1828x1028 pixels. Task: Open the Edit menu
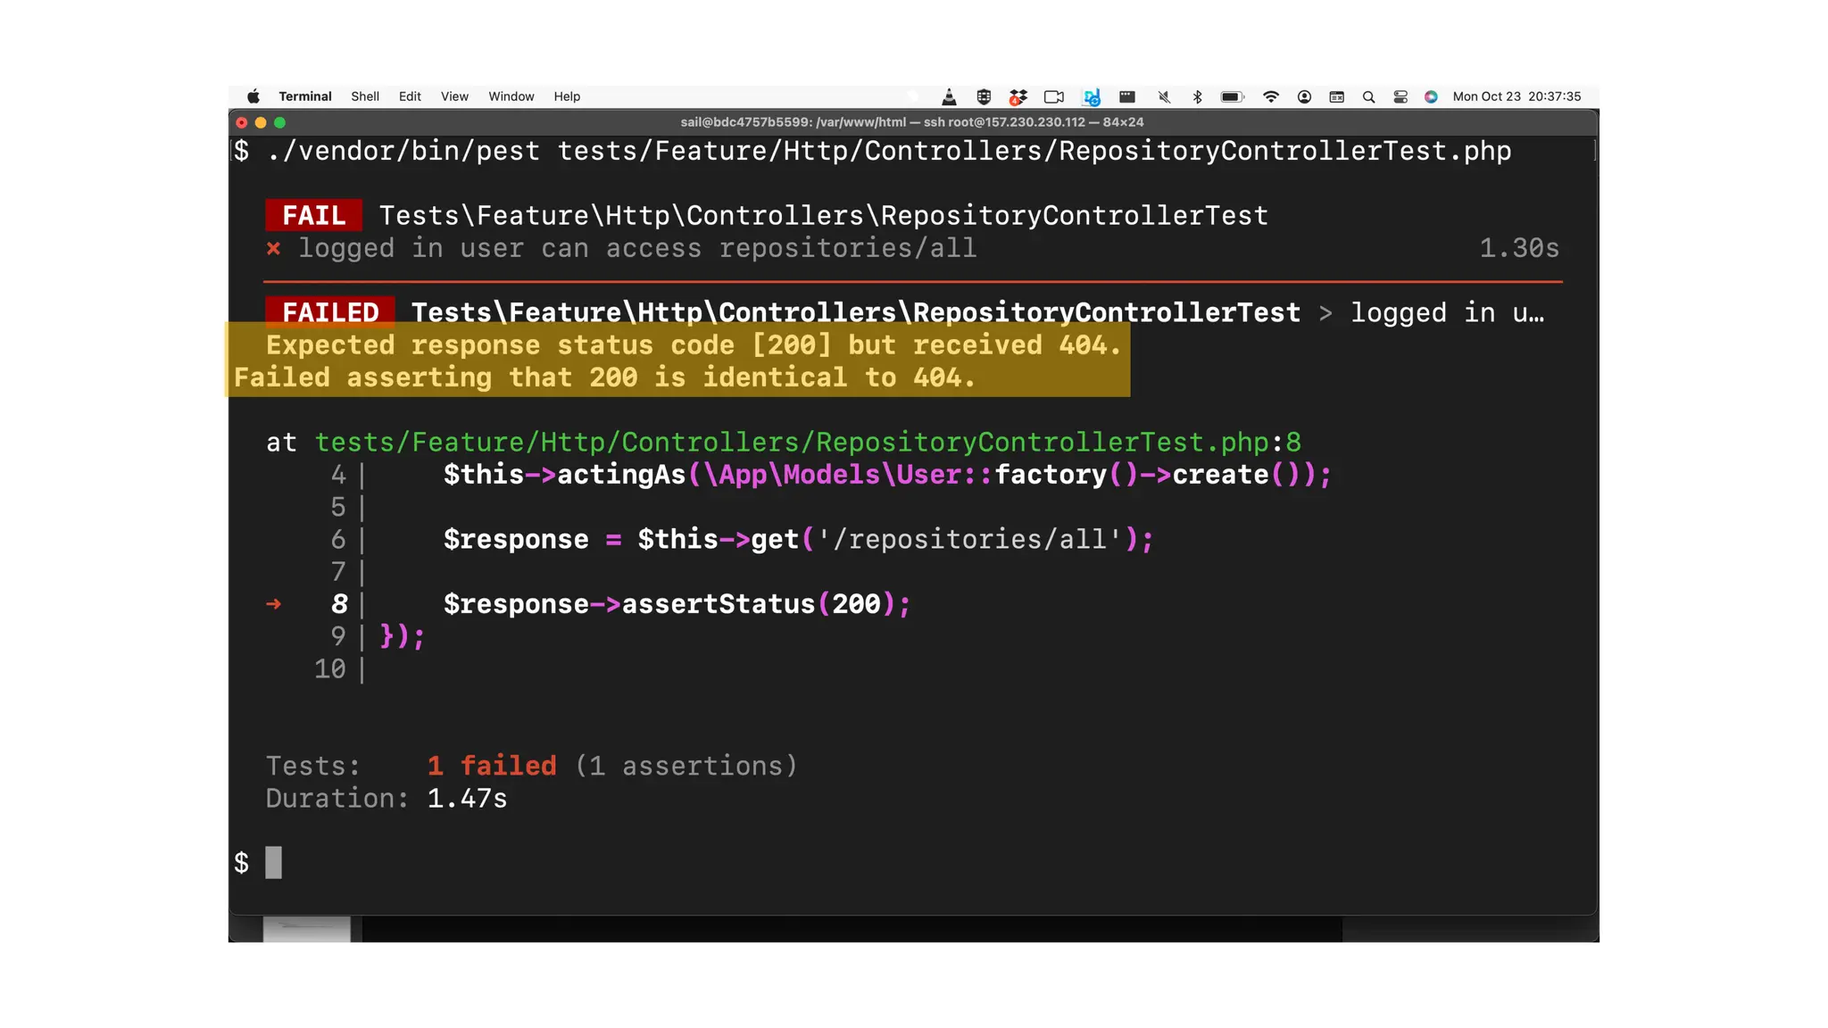point(410,96)
